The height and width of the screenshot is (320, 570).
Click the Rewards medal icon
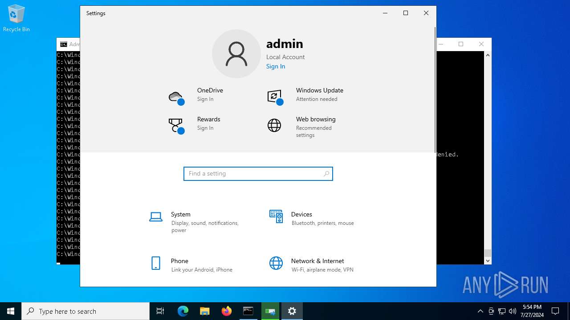click(x=176, y=126)
